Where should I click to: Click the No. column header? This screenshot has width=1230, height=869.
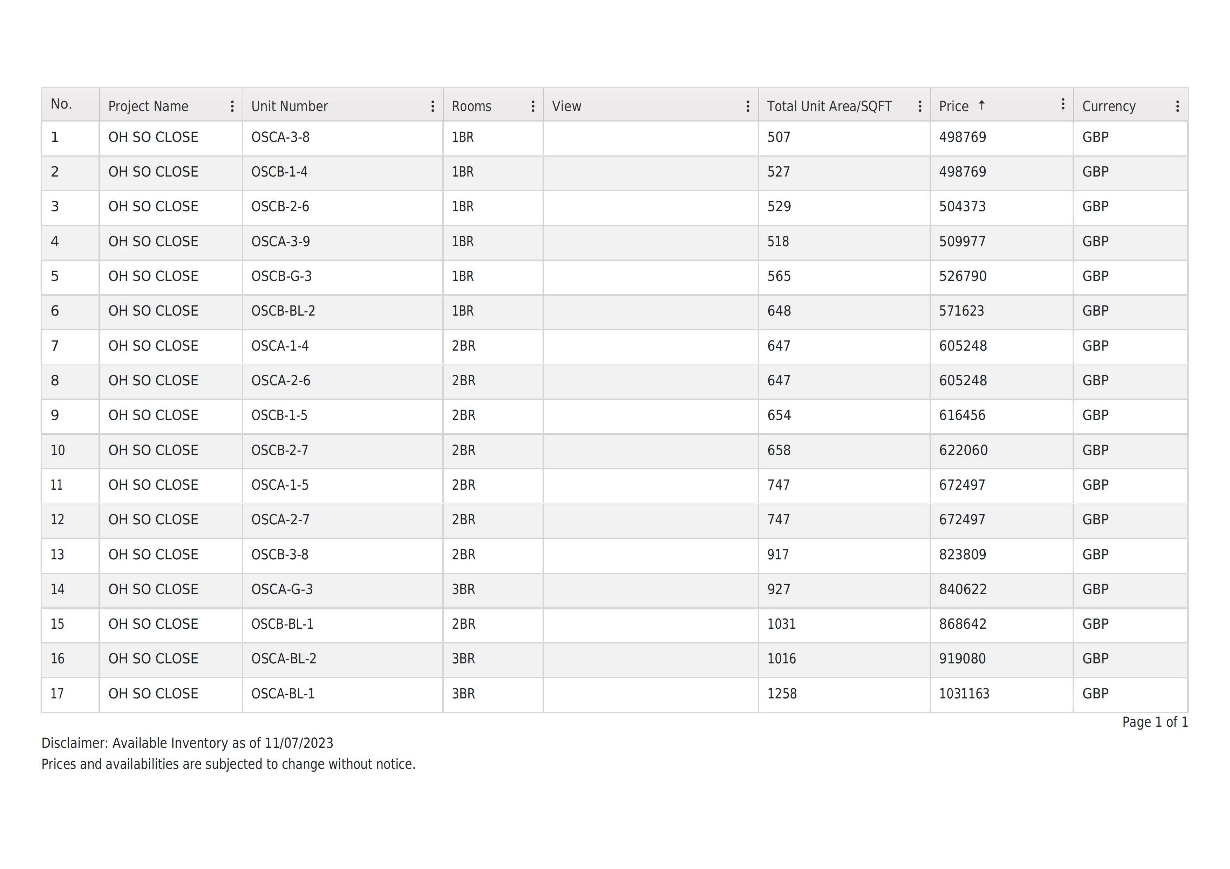(61, 104)
